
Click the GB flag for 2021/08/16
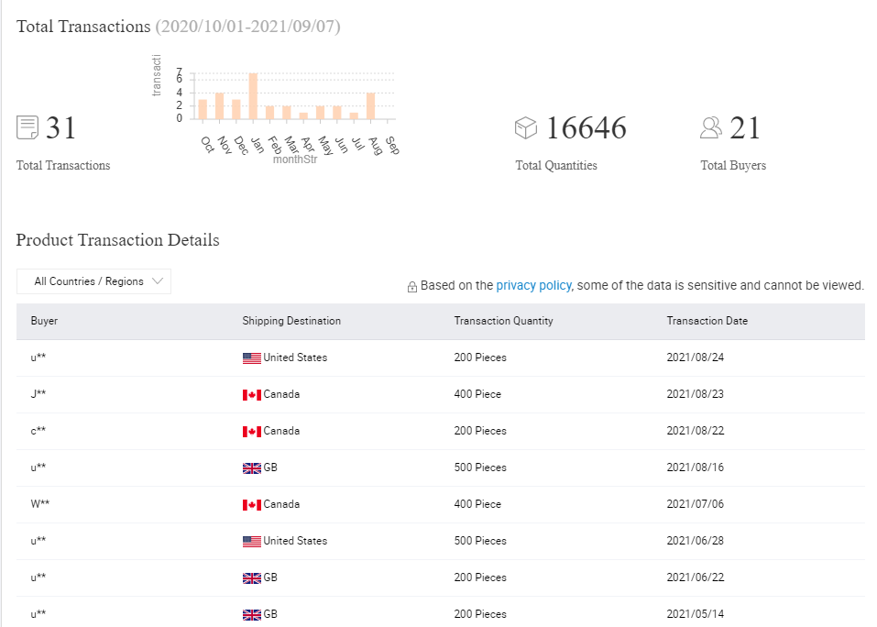[x=252, y=468]
